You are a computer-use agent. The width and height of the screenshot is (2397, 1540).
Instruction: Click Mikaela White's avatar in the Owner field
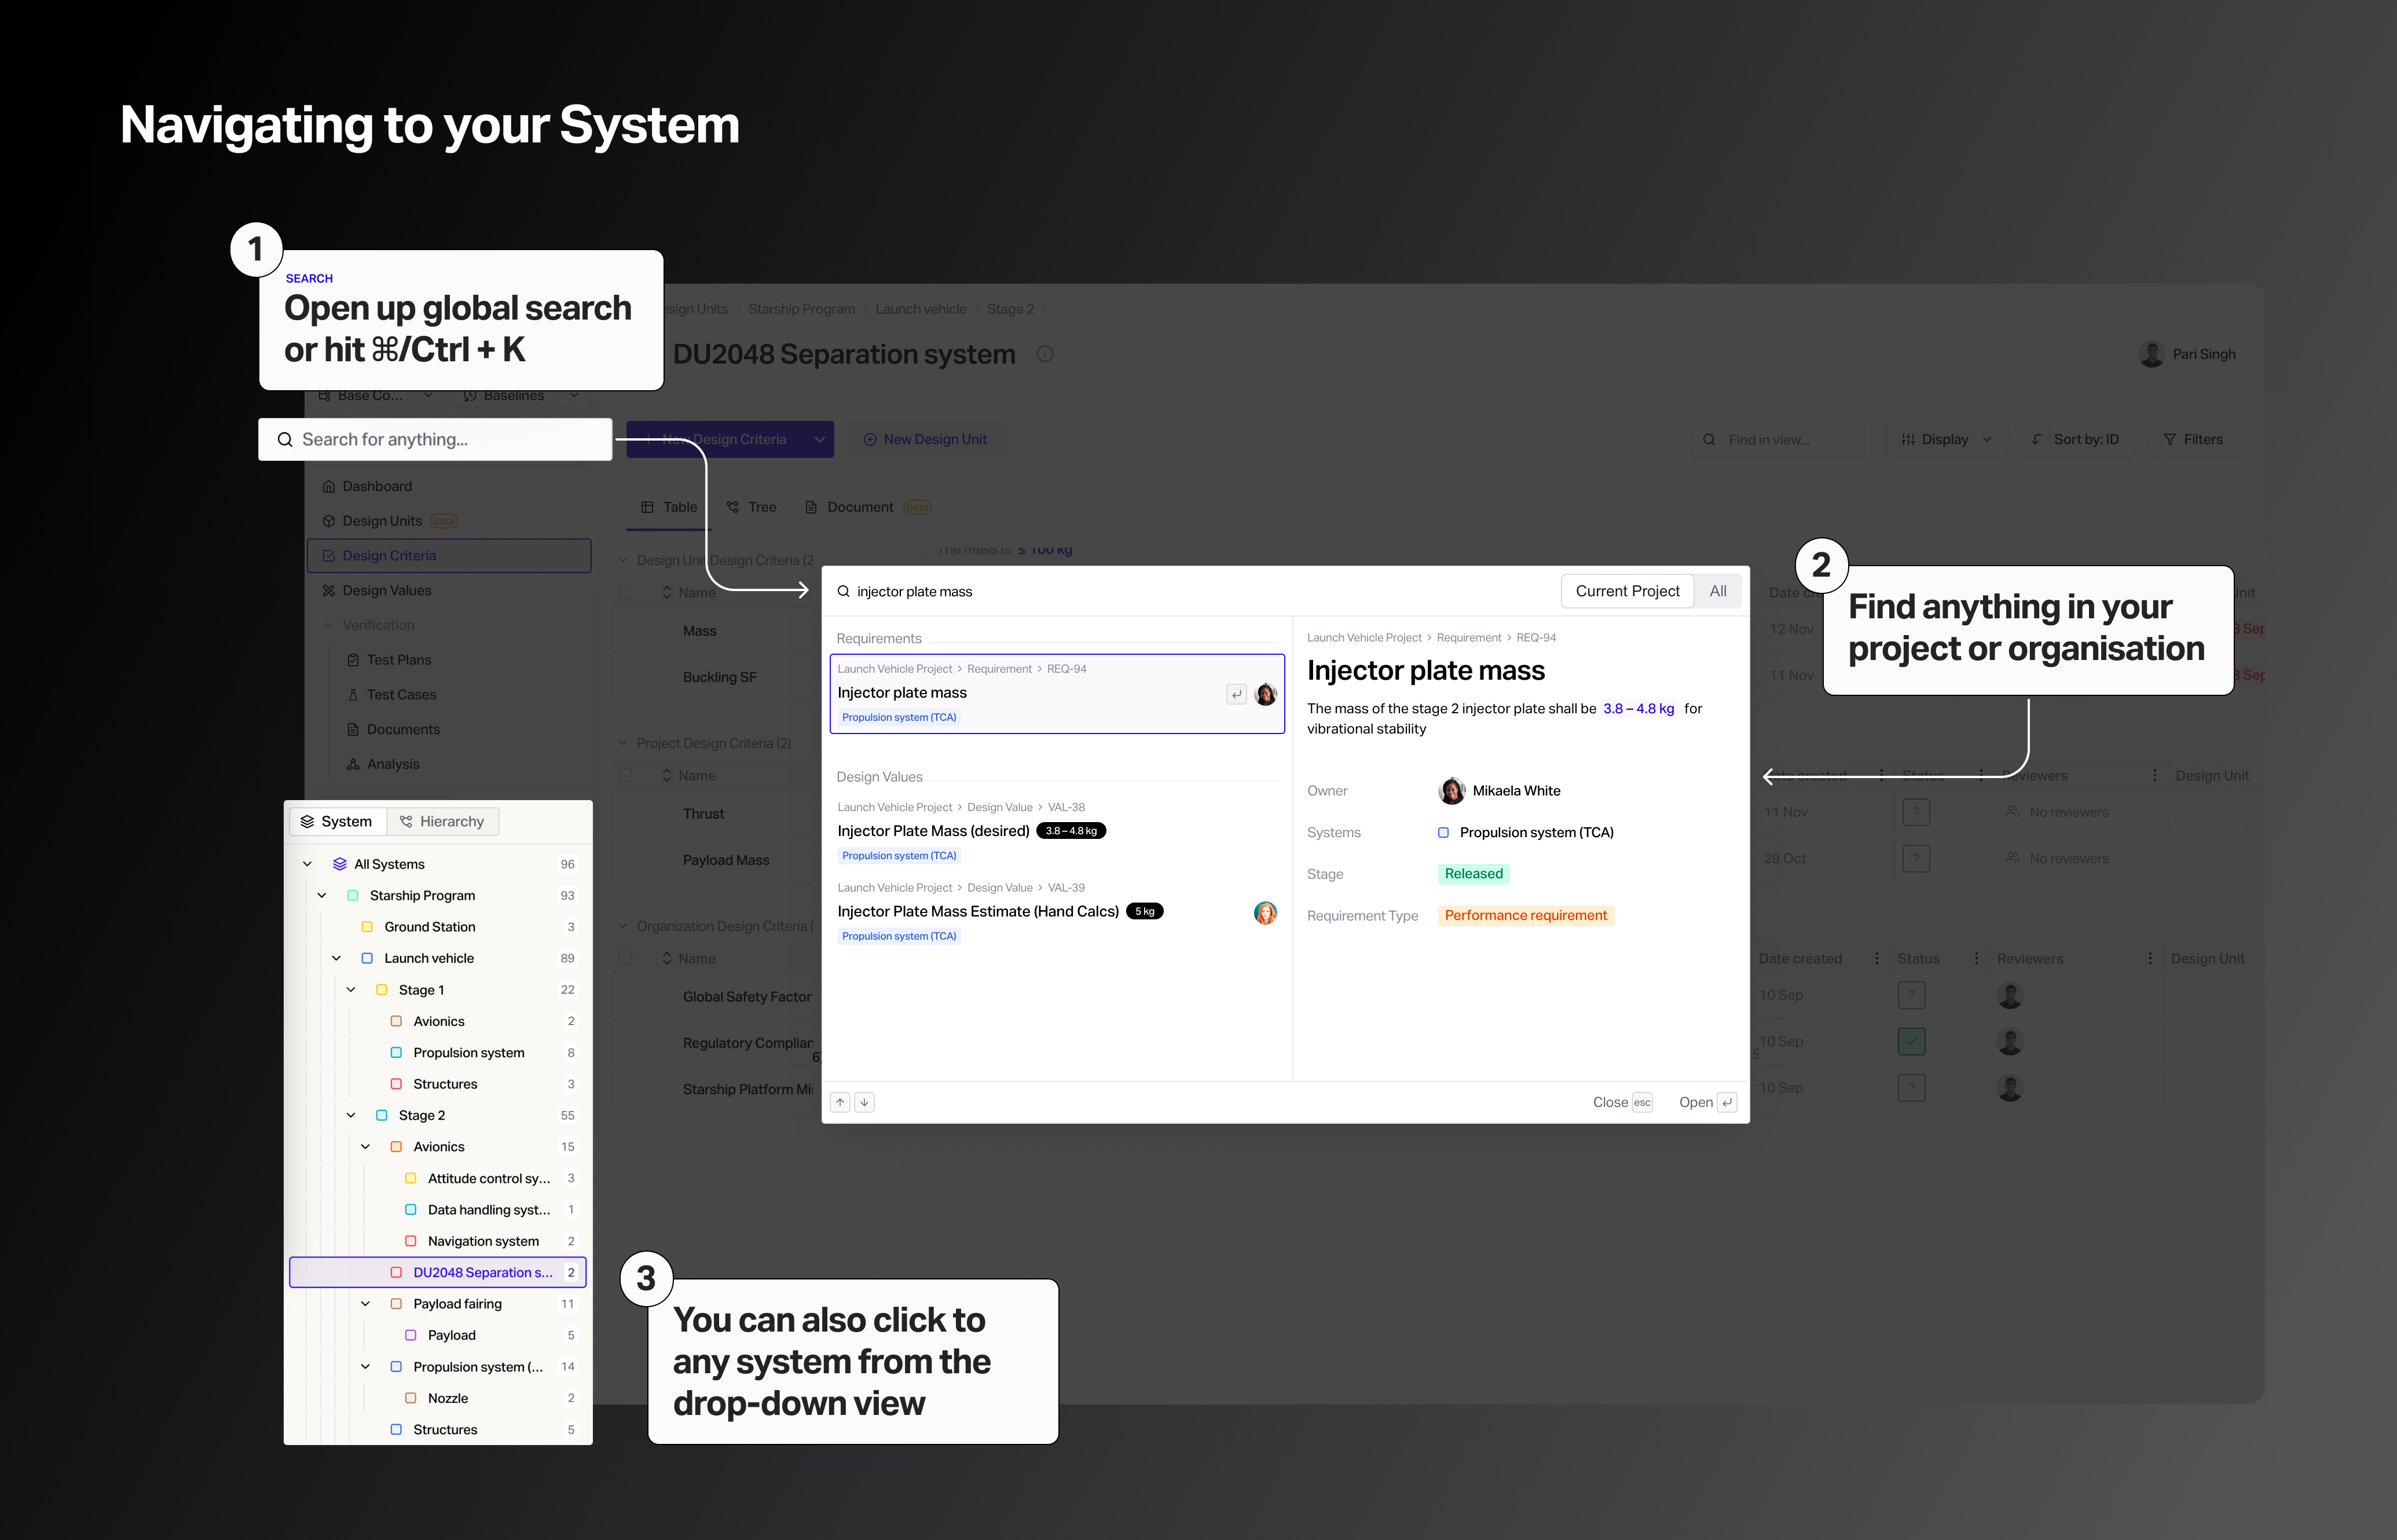(1452, 791)
